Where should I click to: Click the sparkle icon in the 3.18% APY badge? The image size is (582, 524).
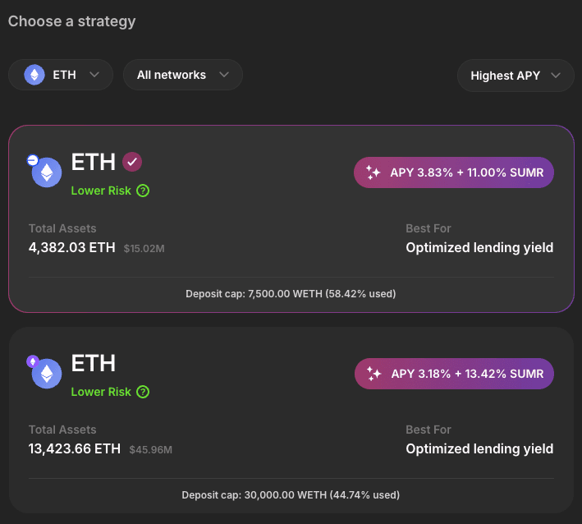tap(373, 374)
